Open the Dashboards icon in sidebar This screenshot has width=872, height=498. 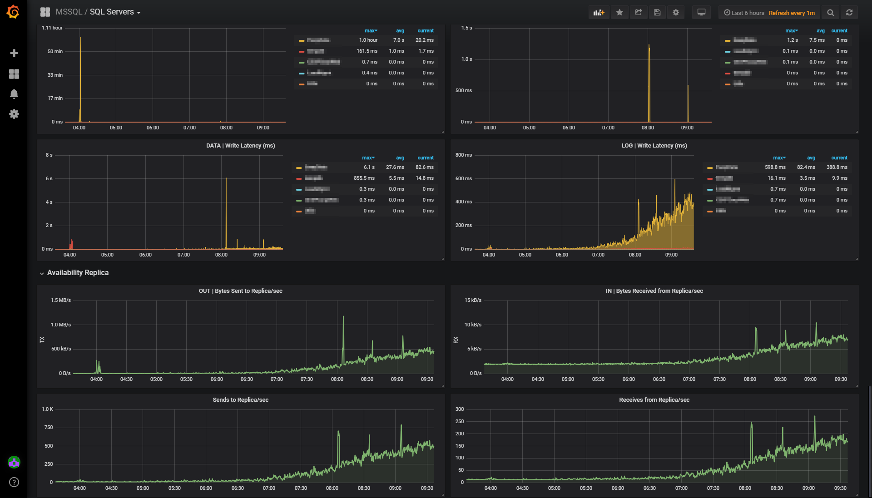click(14, 74)
